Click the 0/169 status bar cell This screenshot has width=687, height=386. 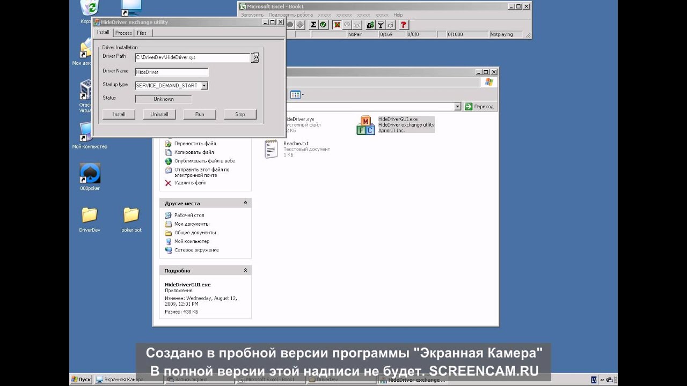(391, 34)
